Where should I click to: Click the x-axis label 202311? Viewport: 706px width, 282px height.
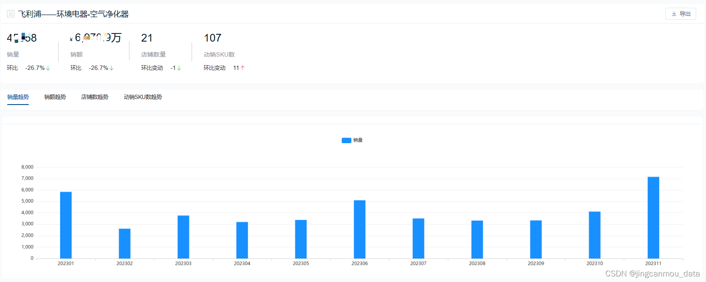(x=653, y=264)
